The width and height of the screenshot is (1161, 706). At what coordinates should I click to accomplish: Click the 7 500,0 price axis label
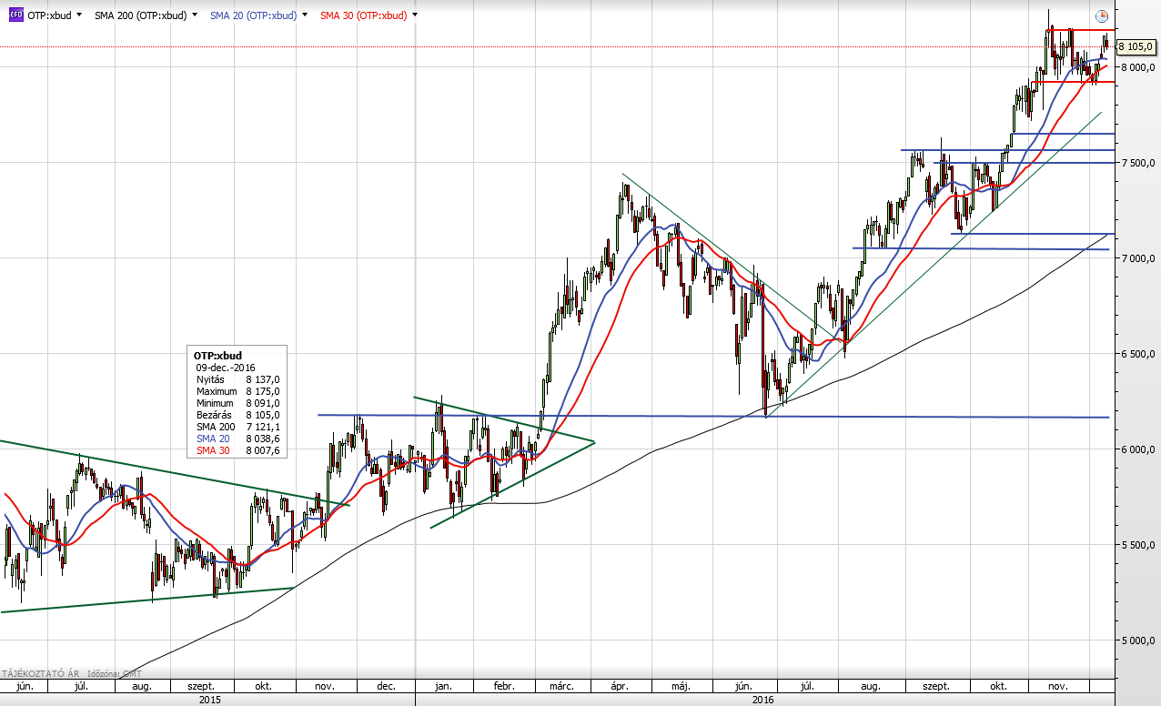(1137, 163)
